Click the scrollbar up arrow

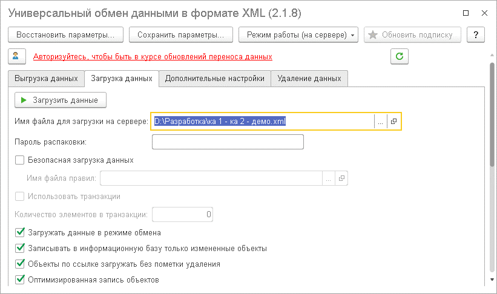point(492,54)
